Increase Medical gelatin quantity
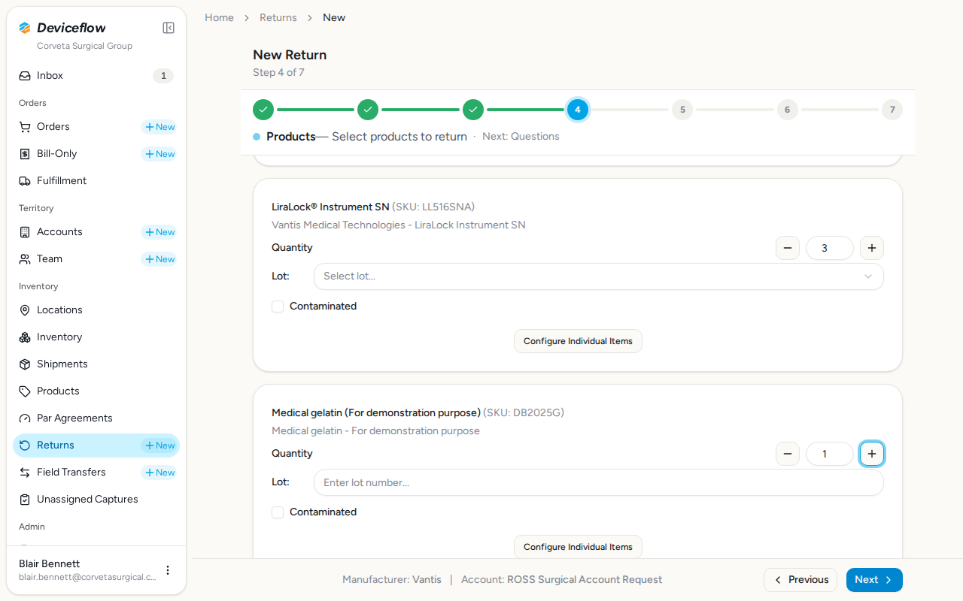The height and width of the screenshot is (601, 963). tap(872, 454)
